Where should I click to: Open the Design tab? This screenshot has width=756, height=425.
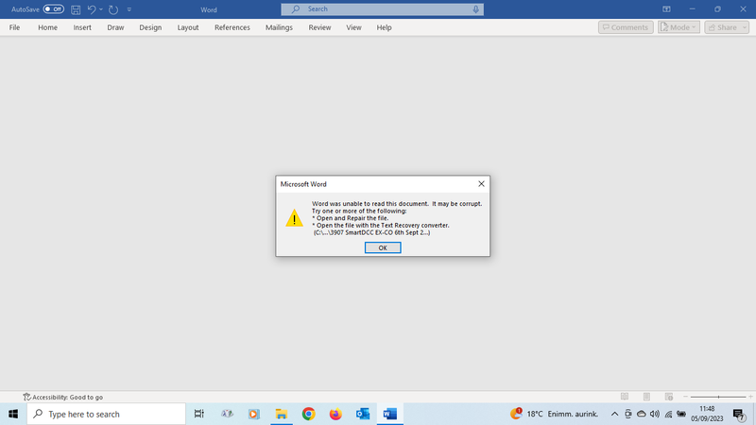pyautogui.click(x=150, y=27)
